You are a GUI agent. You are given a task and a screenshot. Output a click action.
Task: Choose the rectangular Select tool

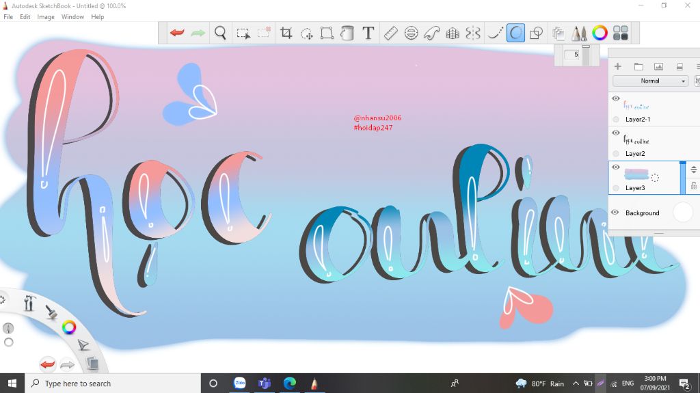tap(243, 33)
